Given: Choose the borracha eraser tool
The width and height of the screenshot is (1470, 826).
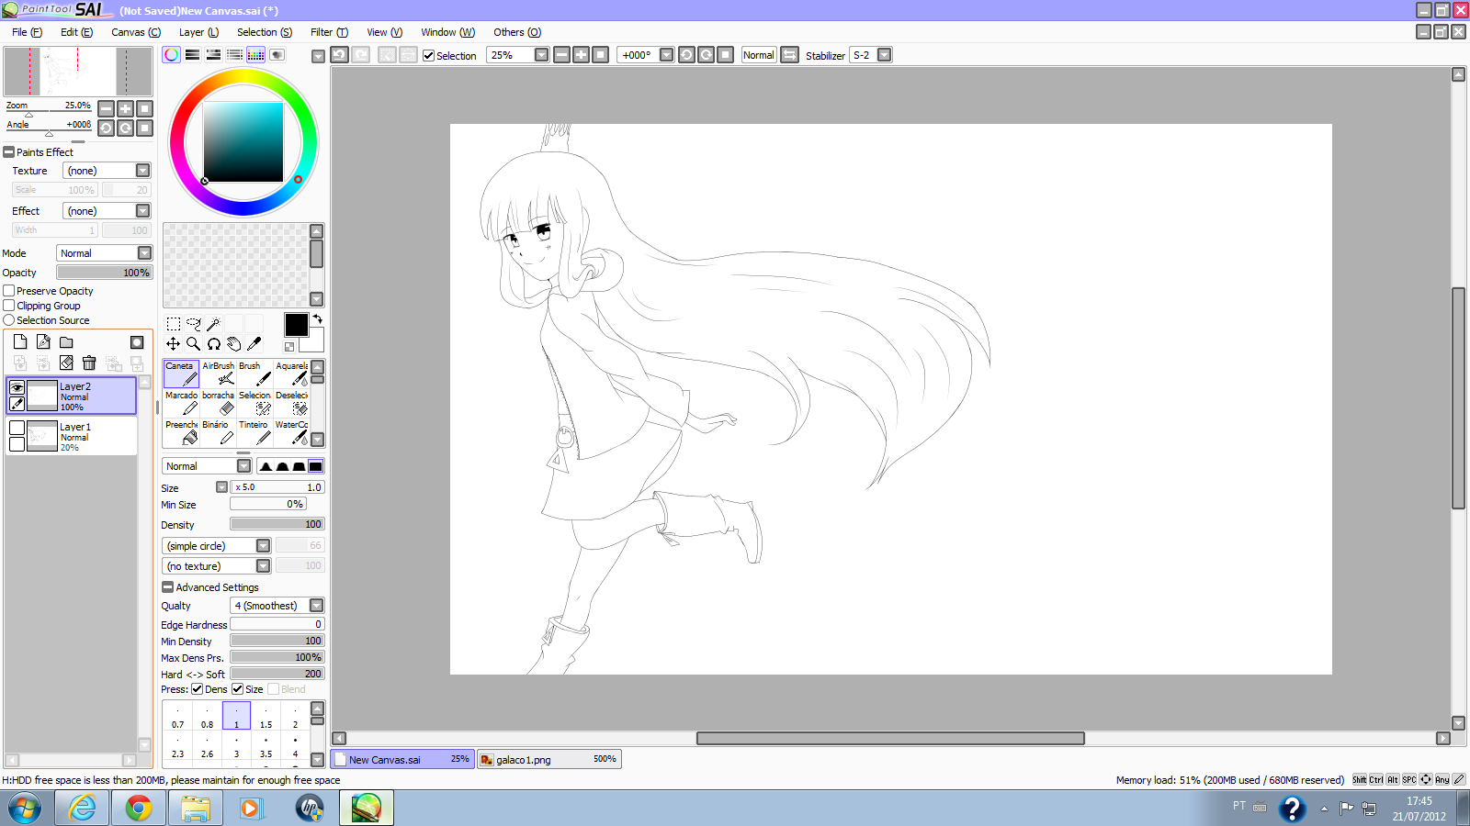Looking at the screenshot, I should coord(218,403).
